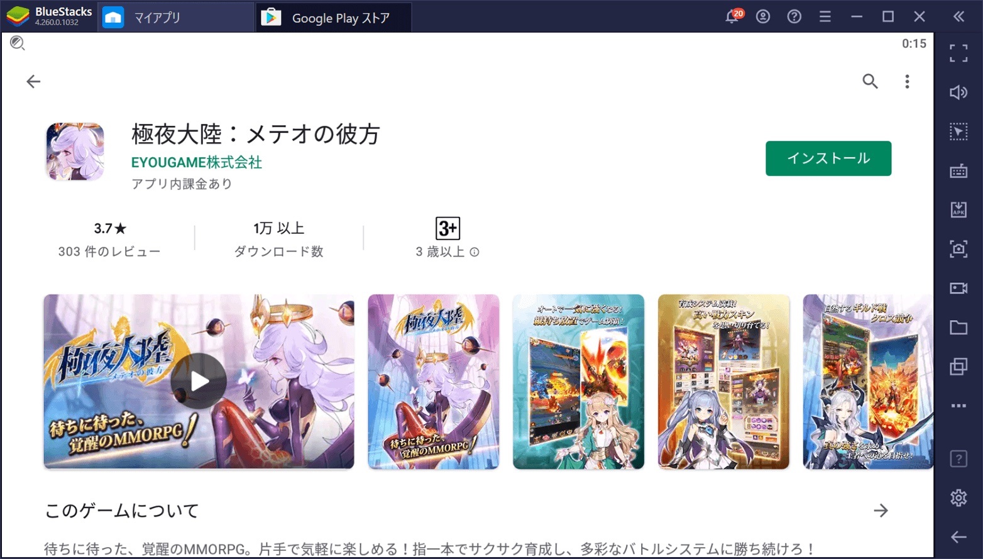Open BlueStacks settings gear

[958, 498]
